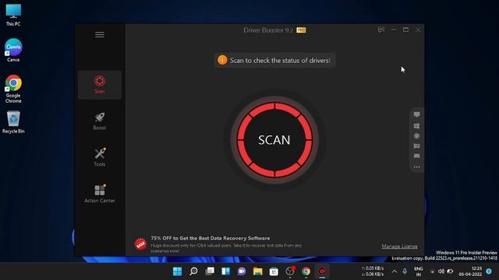The width and height of the screenshot is (499, 280).
Task: Click the big red SCAN button
Action: (x=274, y=140)
